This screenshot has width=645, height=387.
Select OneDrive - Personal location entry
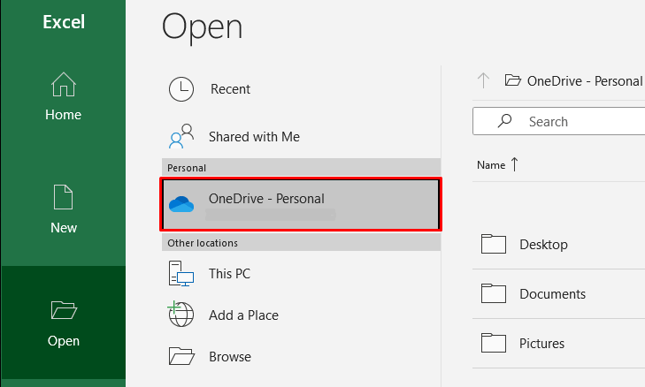tap(301, 204)
